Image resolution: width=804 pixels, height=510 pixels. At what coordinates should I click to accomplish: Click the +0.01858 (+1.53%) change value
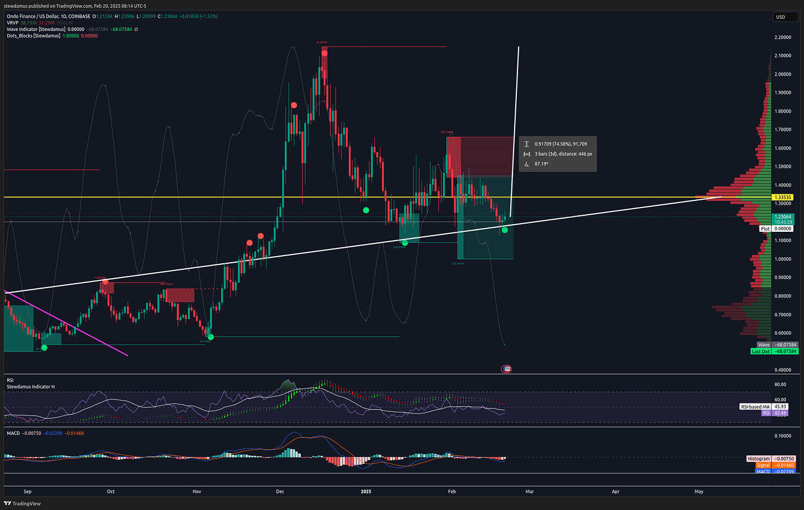(199, 17)
